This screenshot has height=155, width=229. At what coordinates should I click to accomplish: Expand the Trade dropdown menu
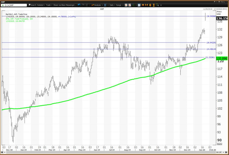tap(49, 5)
